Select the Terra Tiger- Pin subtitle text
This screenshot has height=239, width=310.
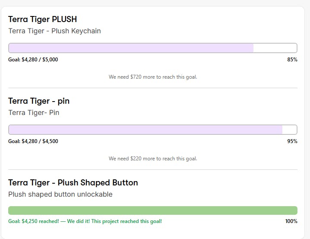pos(34,113)
